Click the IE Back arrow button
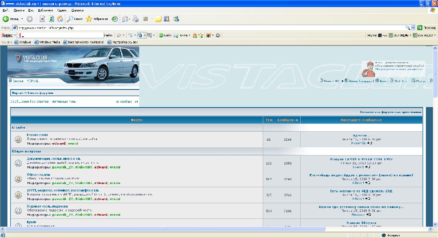The image size is (438, 238). click(x=6, y=19)
